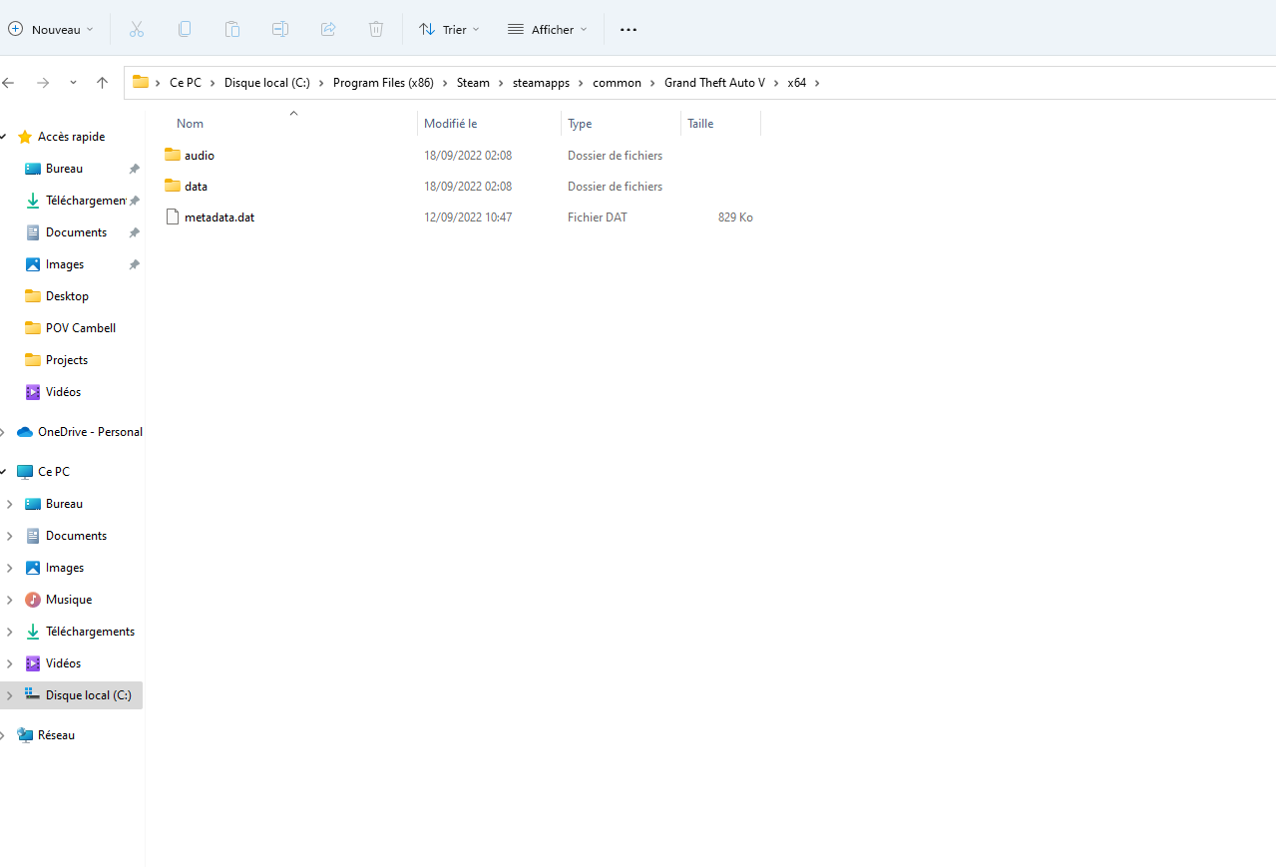1276x867 pixels.
Task: Go back using the back arrow
Action: click(x=9, y=83)
